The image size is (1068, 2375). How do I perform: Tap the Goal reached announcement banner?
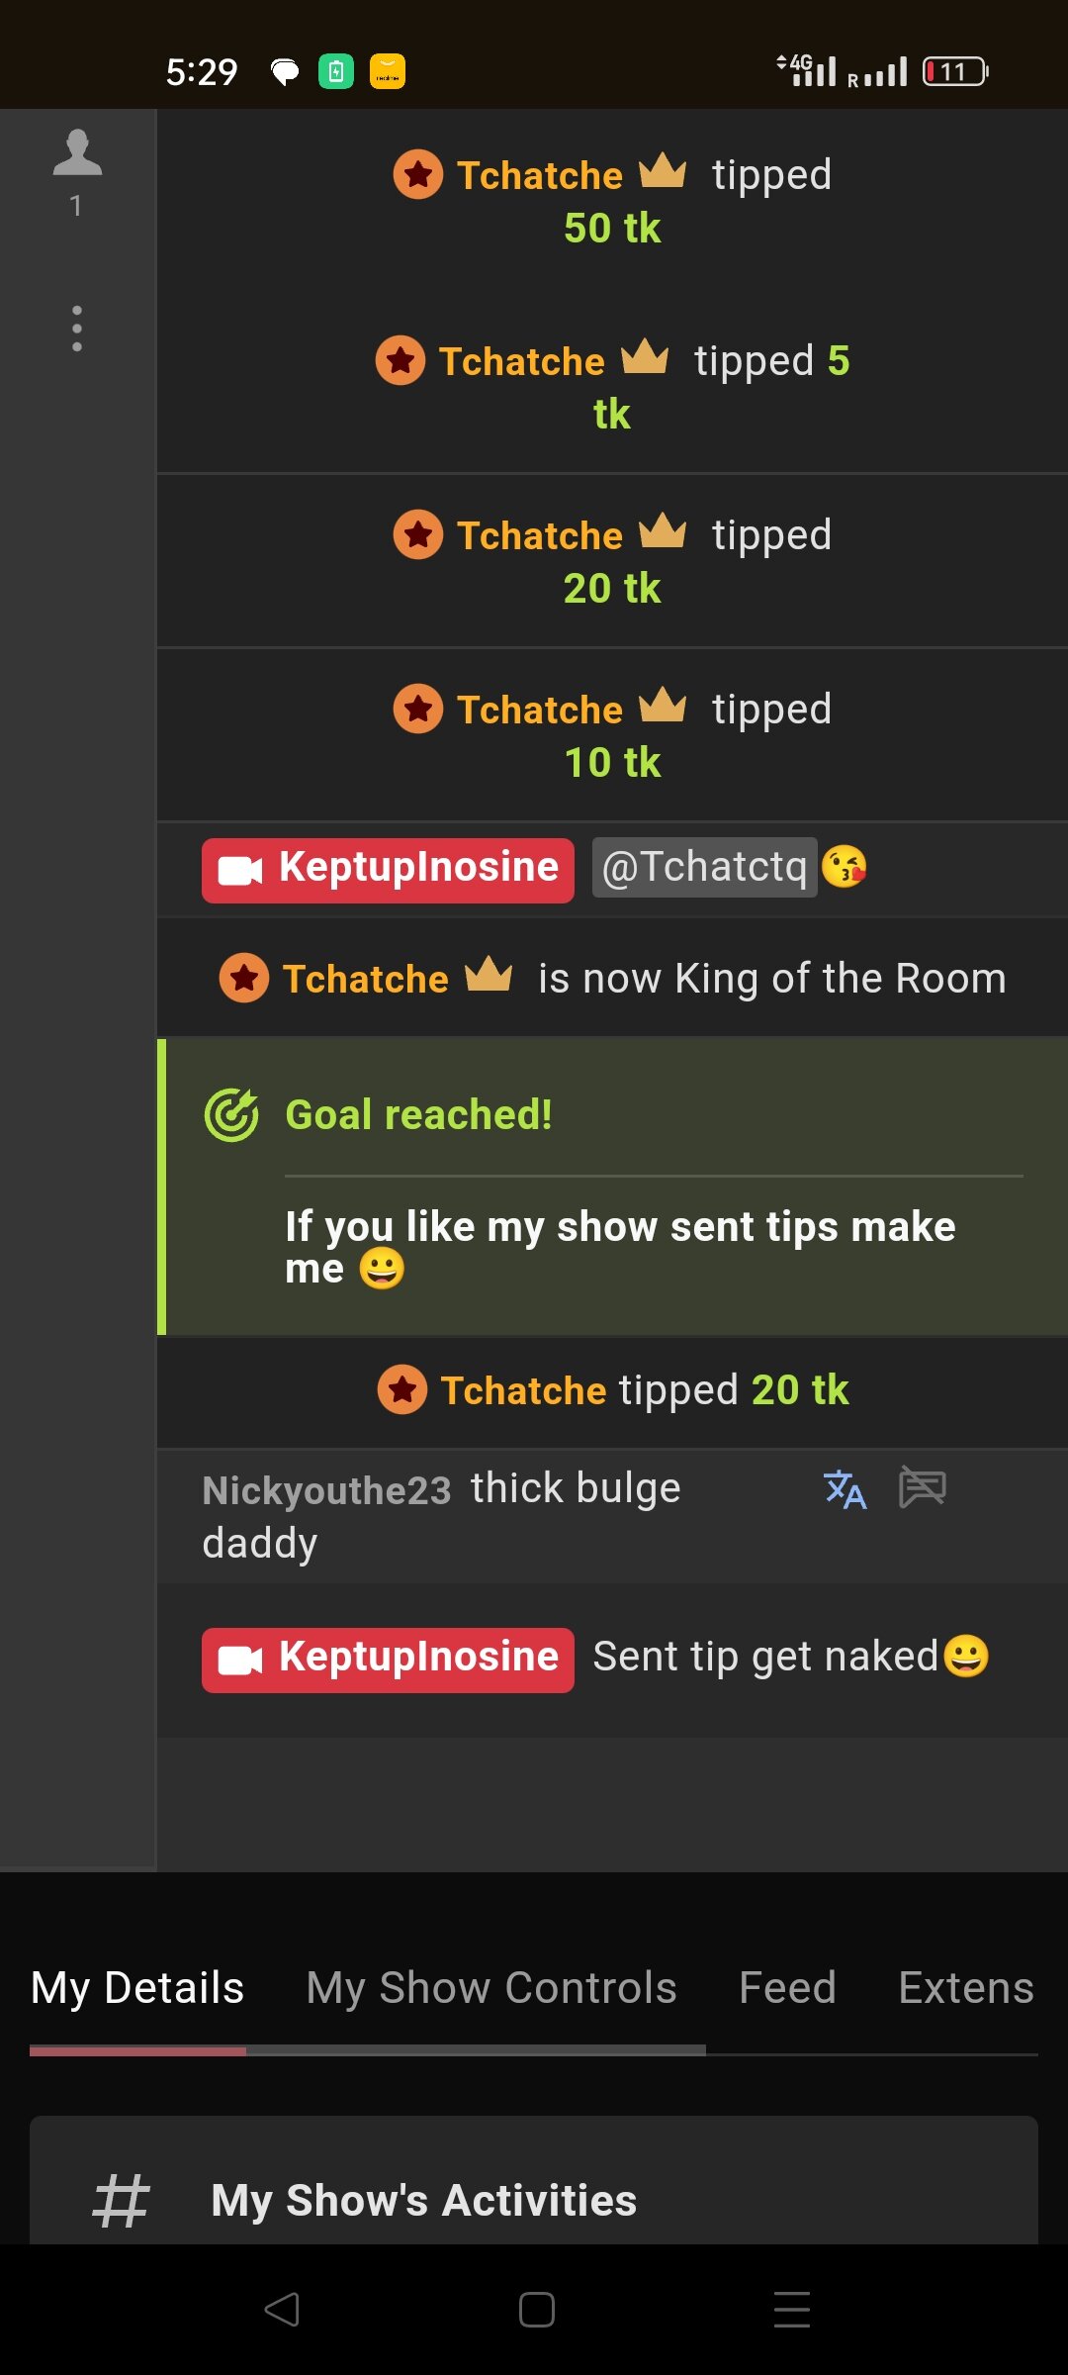613,1187
